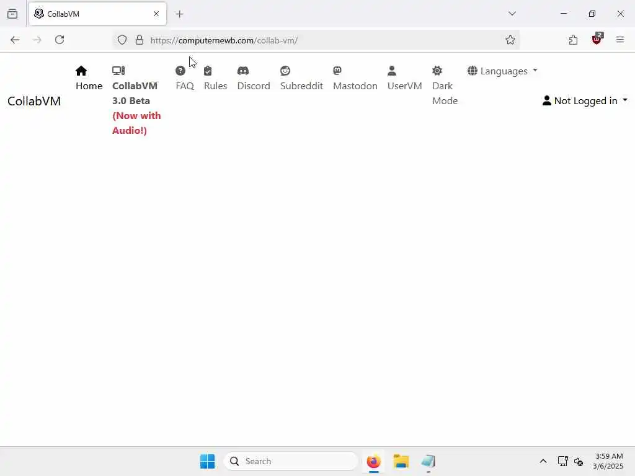Click the network display tray icon

point(562,461)
